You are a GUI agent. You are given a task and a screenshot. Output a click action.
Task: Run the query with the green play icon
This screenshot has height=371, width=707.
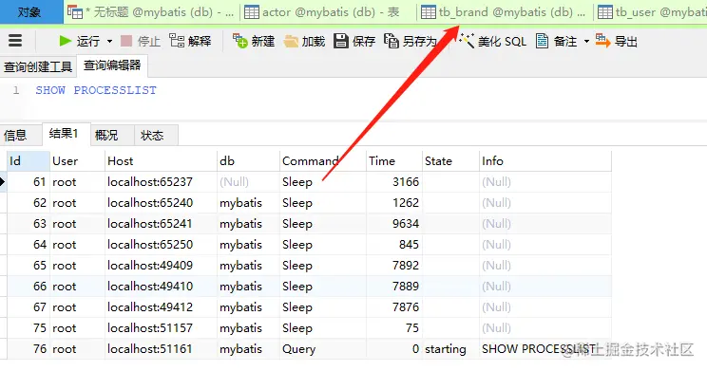coord(66,42)
